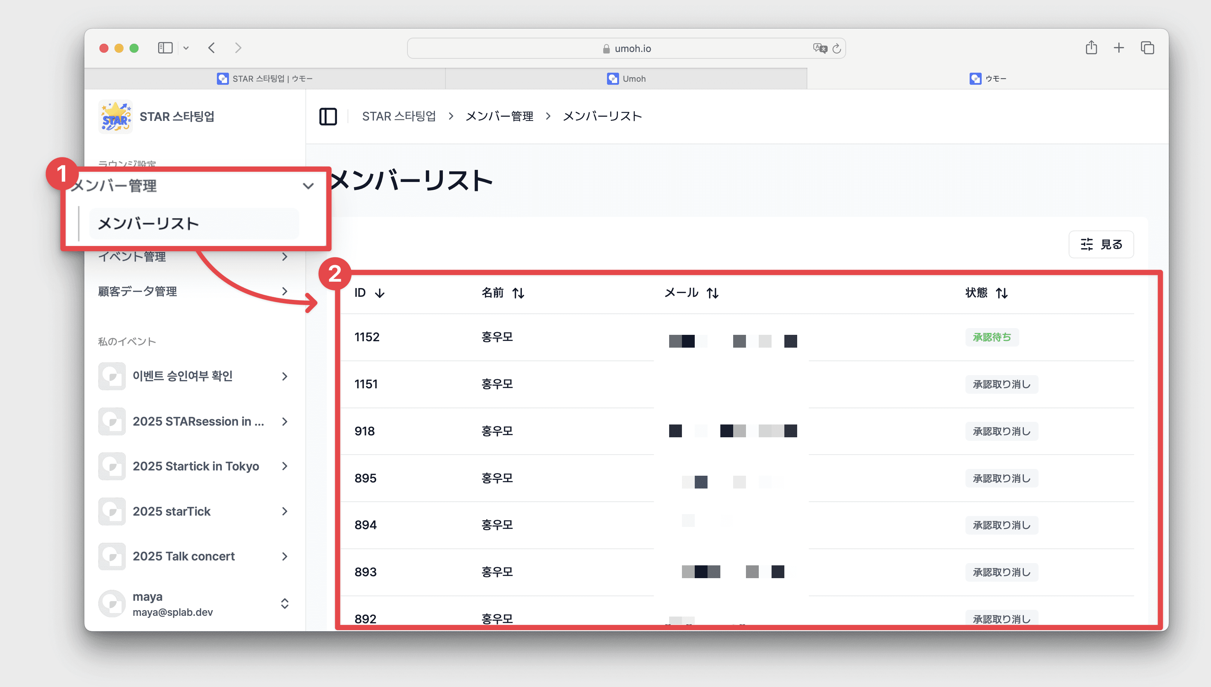Open a new tab with plus icon
The width and height of the screenshot is (1211, 687).
coord(1119,48)
